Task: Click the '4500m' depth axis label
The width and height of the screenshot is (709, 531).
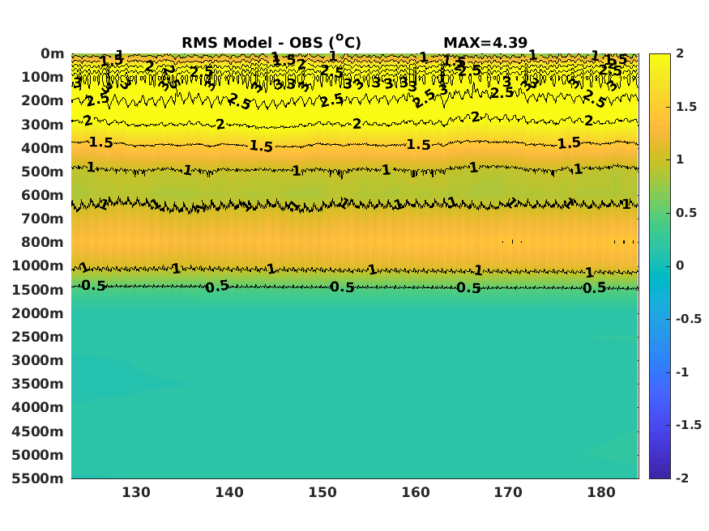Action: coord(37,431)
